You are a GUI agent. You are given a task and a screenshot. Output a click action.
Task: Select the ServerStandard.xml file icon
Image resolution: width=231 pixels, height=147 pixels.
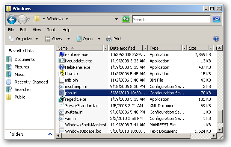(62, 106)
